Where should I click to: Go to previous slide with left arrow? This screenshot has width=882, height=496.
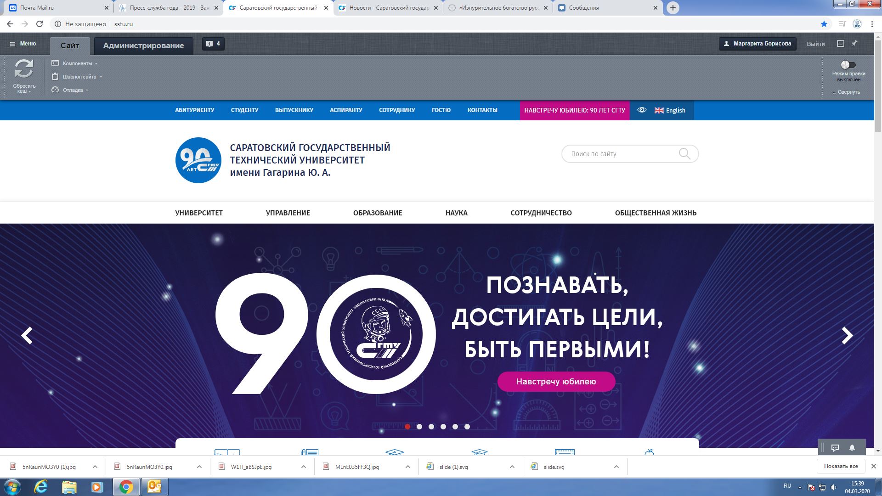coord(27,335)
